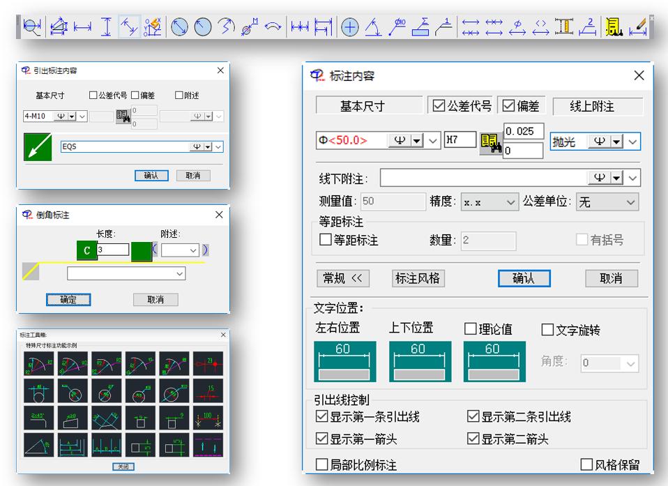Collapse options with the 常规 << button

342,278
